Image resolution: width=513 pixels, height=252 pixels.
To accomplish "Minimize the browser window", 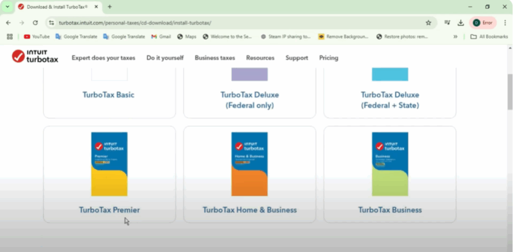I will pyautogui.click(x=470, y=6).
